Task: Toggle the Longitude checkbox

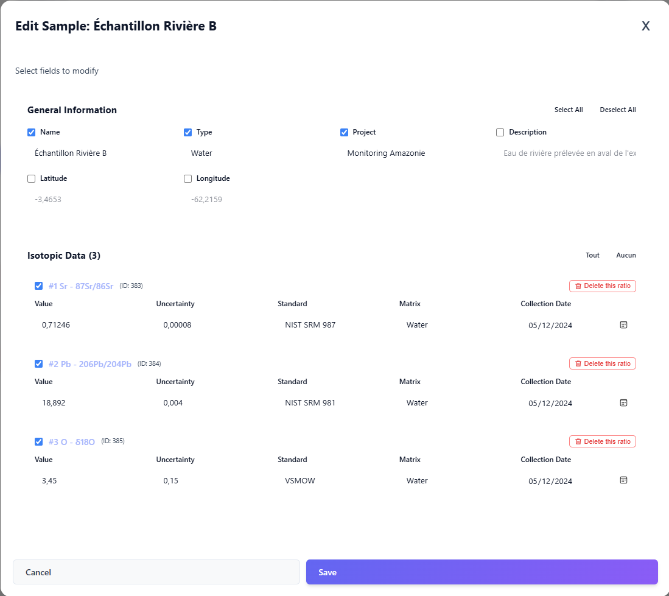Action: 187,178
